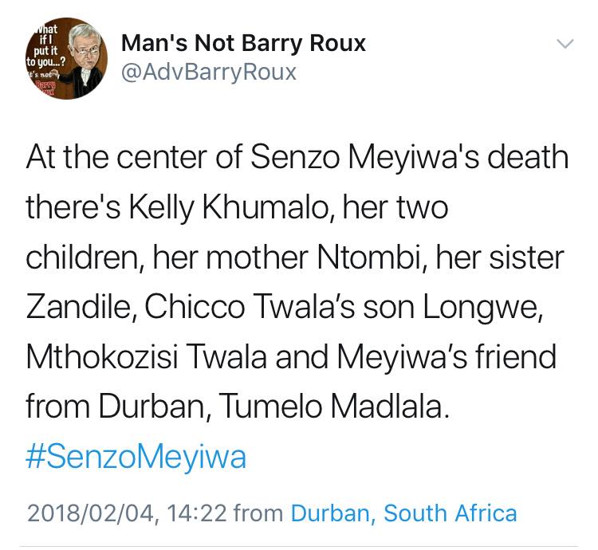Click the 2018/02/04, 14:22 timestamp

[x=127, y=513]
